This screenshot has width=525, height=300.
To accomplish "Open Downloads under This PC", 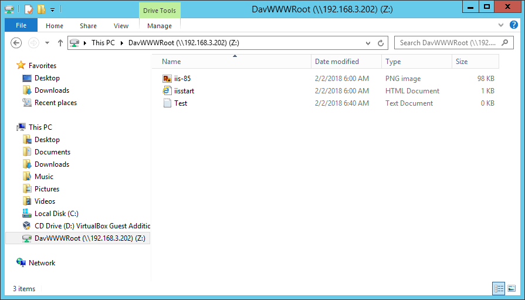I will pyautogui.click(x=52, y=164).
